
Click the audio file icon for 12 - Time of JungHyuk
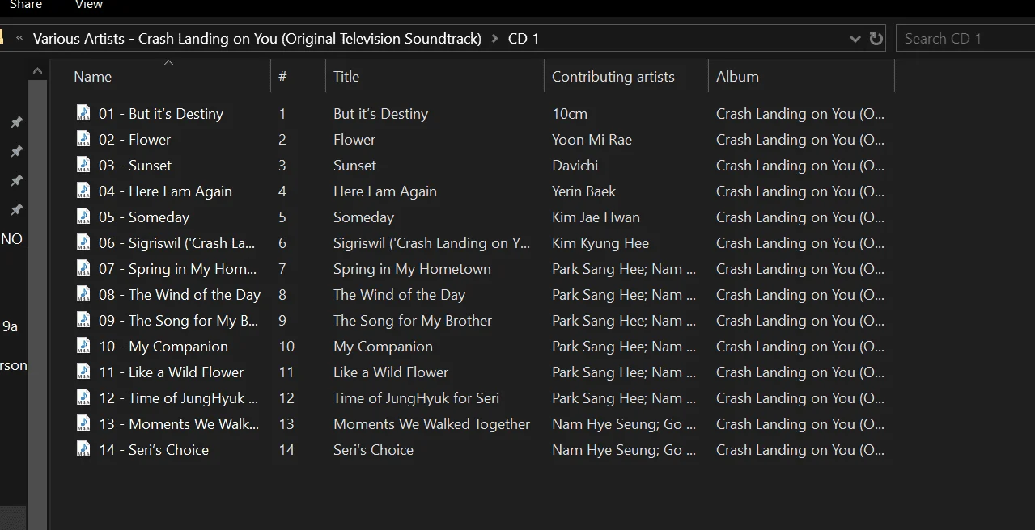point(83,397)
